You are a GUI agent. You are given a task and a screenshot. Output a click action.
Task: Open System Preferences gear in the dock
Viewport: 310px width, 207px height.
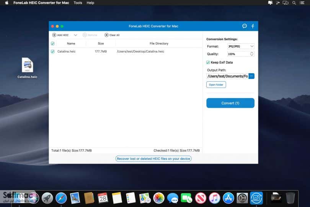(x=242, y=198)
